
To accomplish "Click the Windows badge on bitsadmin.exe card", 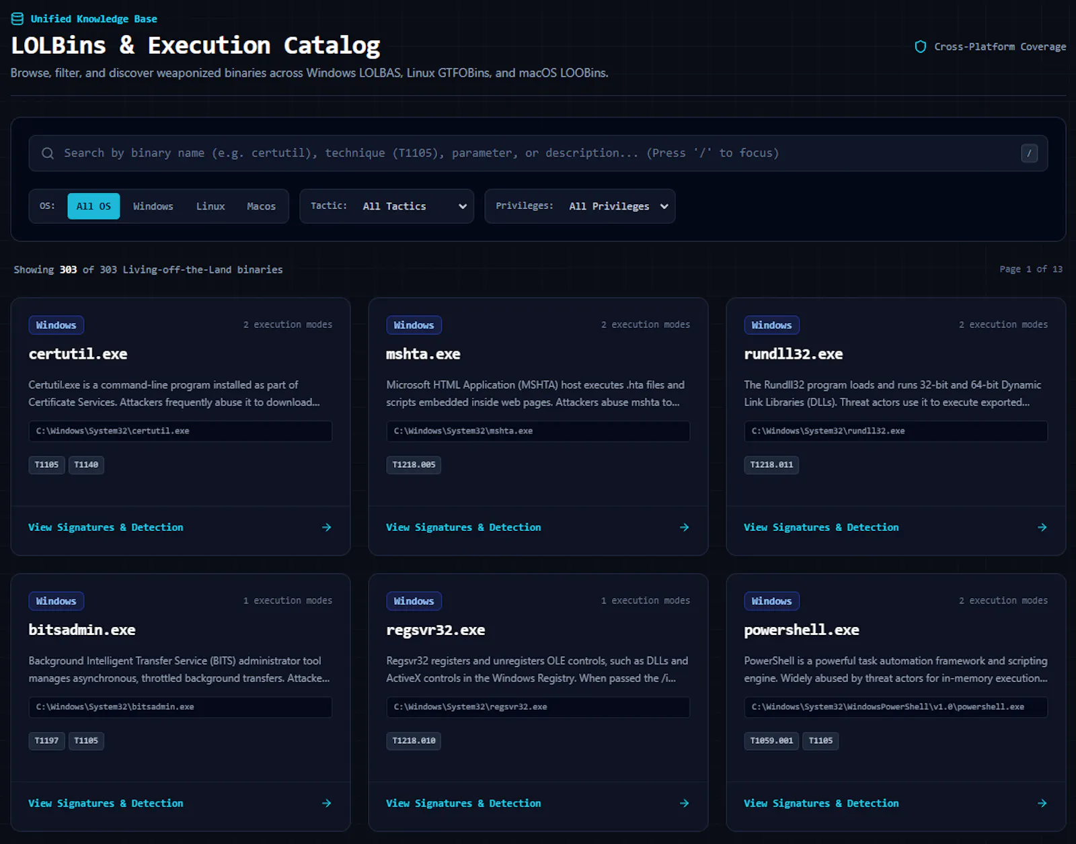I will (x=56, y=601).
